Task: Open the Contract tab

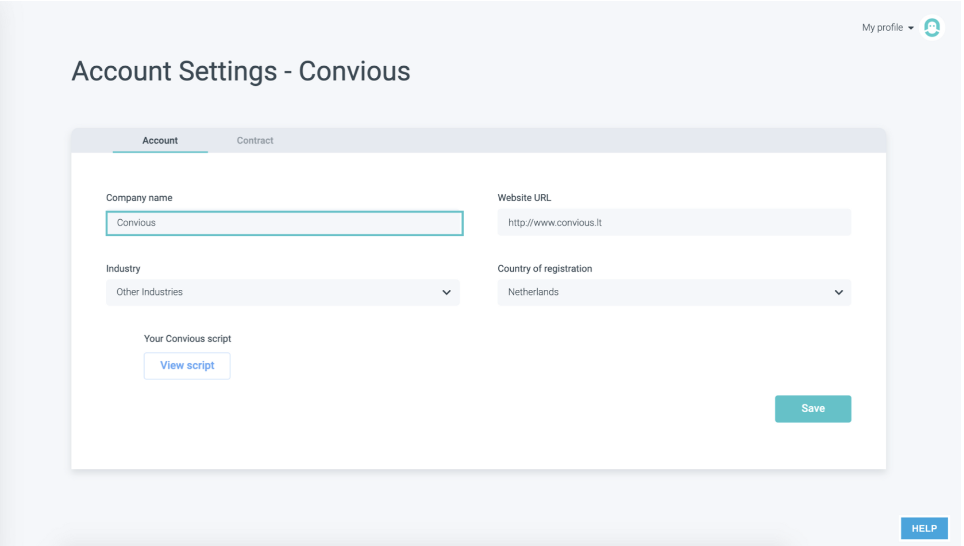Action: (256, 141)
